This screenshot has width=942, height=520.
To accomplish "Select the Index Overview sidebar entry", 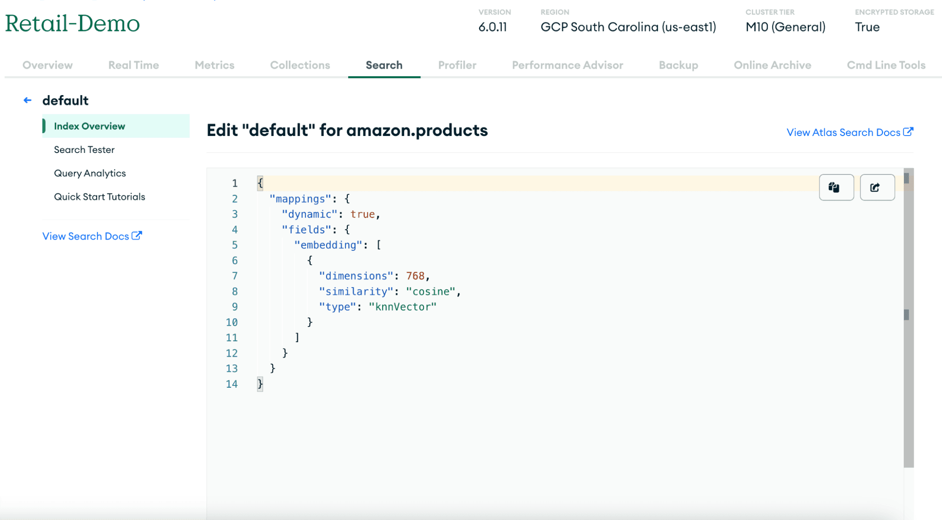I will point(90,126).
